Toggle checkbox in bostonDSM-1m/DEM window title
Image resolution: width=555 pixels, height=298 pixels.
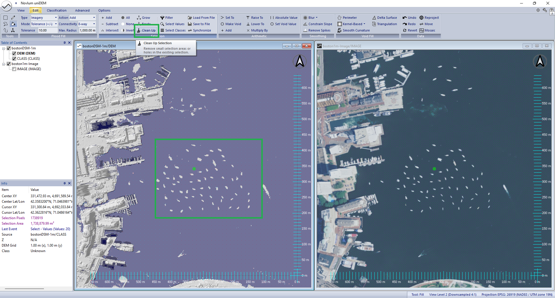(x=79, y=46)
